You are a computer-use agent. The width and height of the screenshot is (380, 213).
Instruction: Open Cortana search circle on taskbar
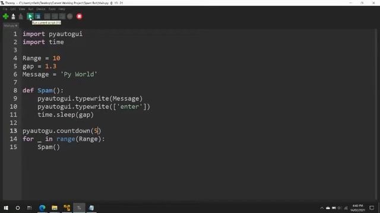(x=18, y=208)
